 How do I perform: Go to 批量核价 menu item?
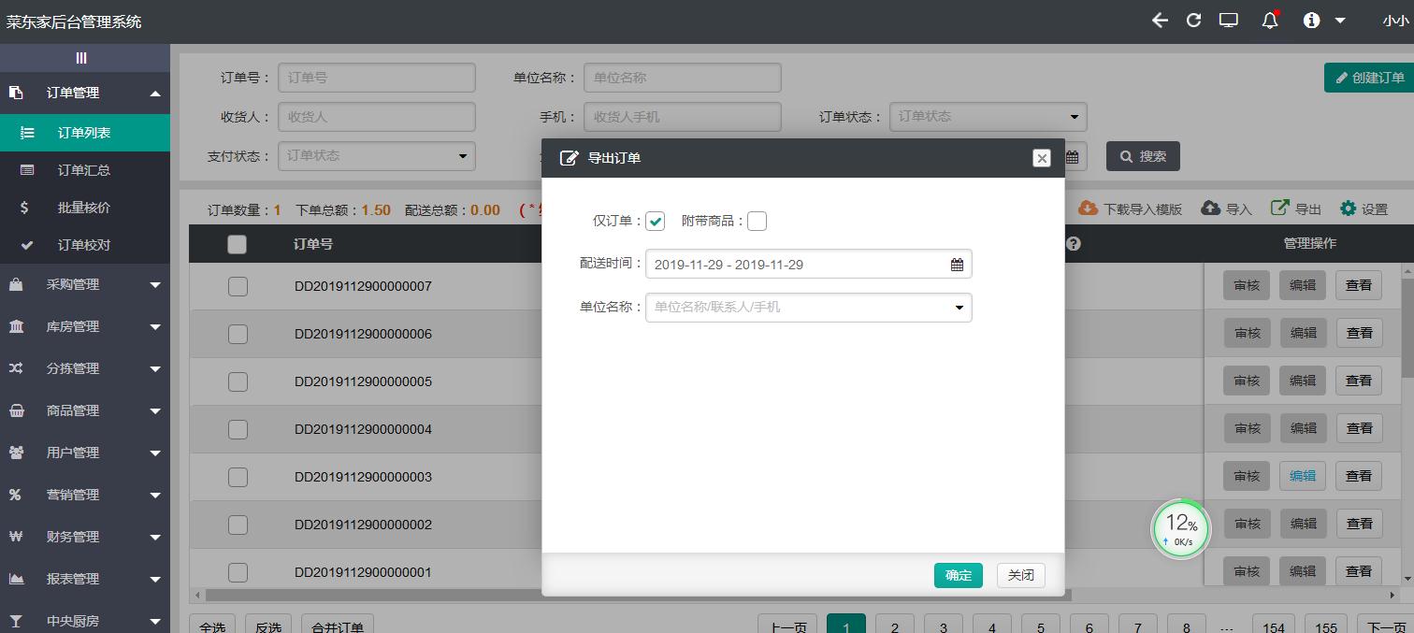(x=84, y=208)
